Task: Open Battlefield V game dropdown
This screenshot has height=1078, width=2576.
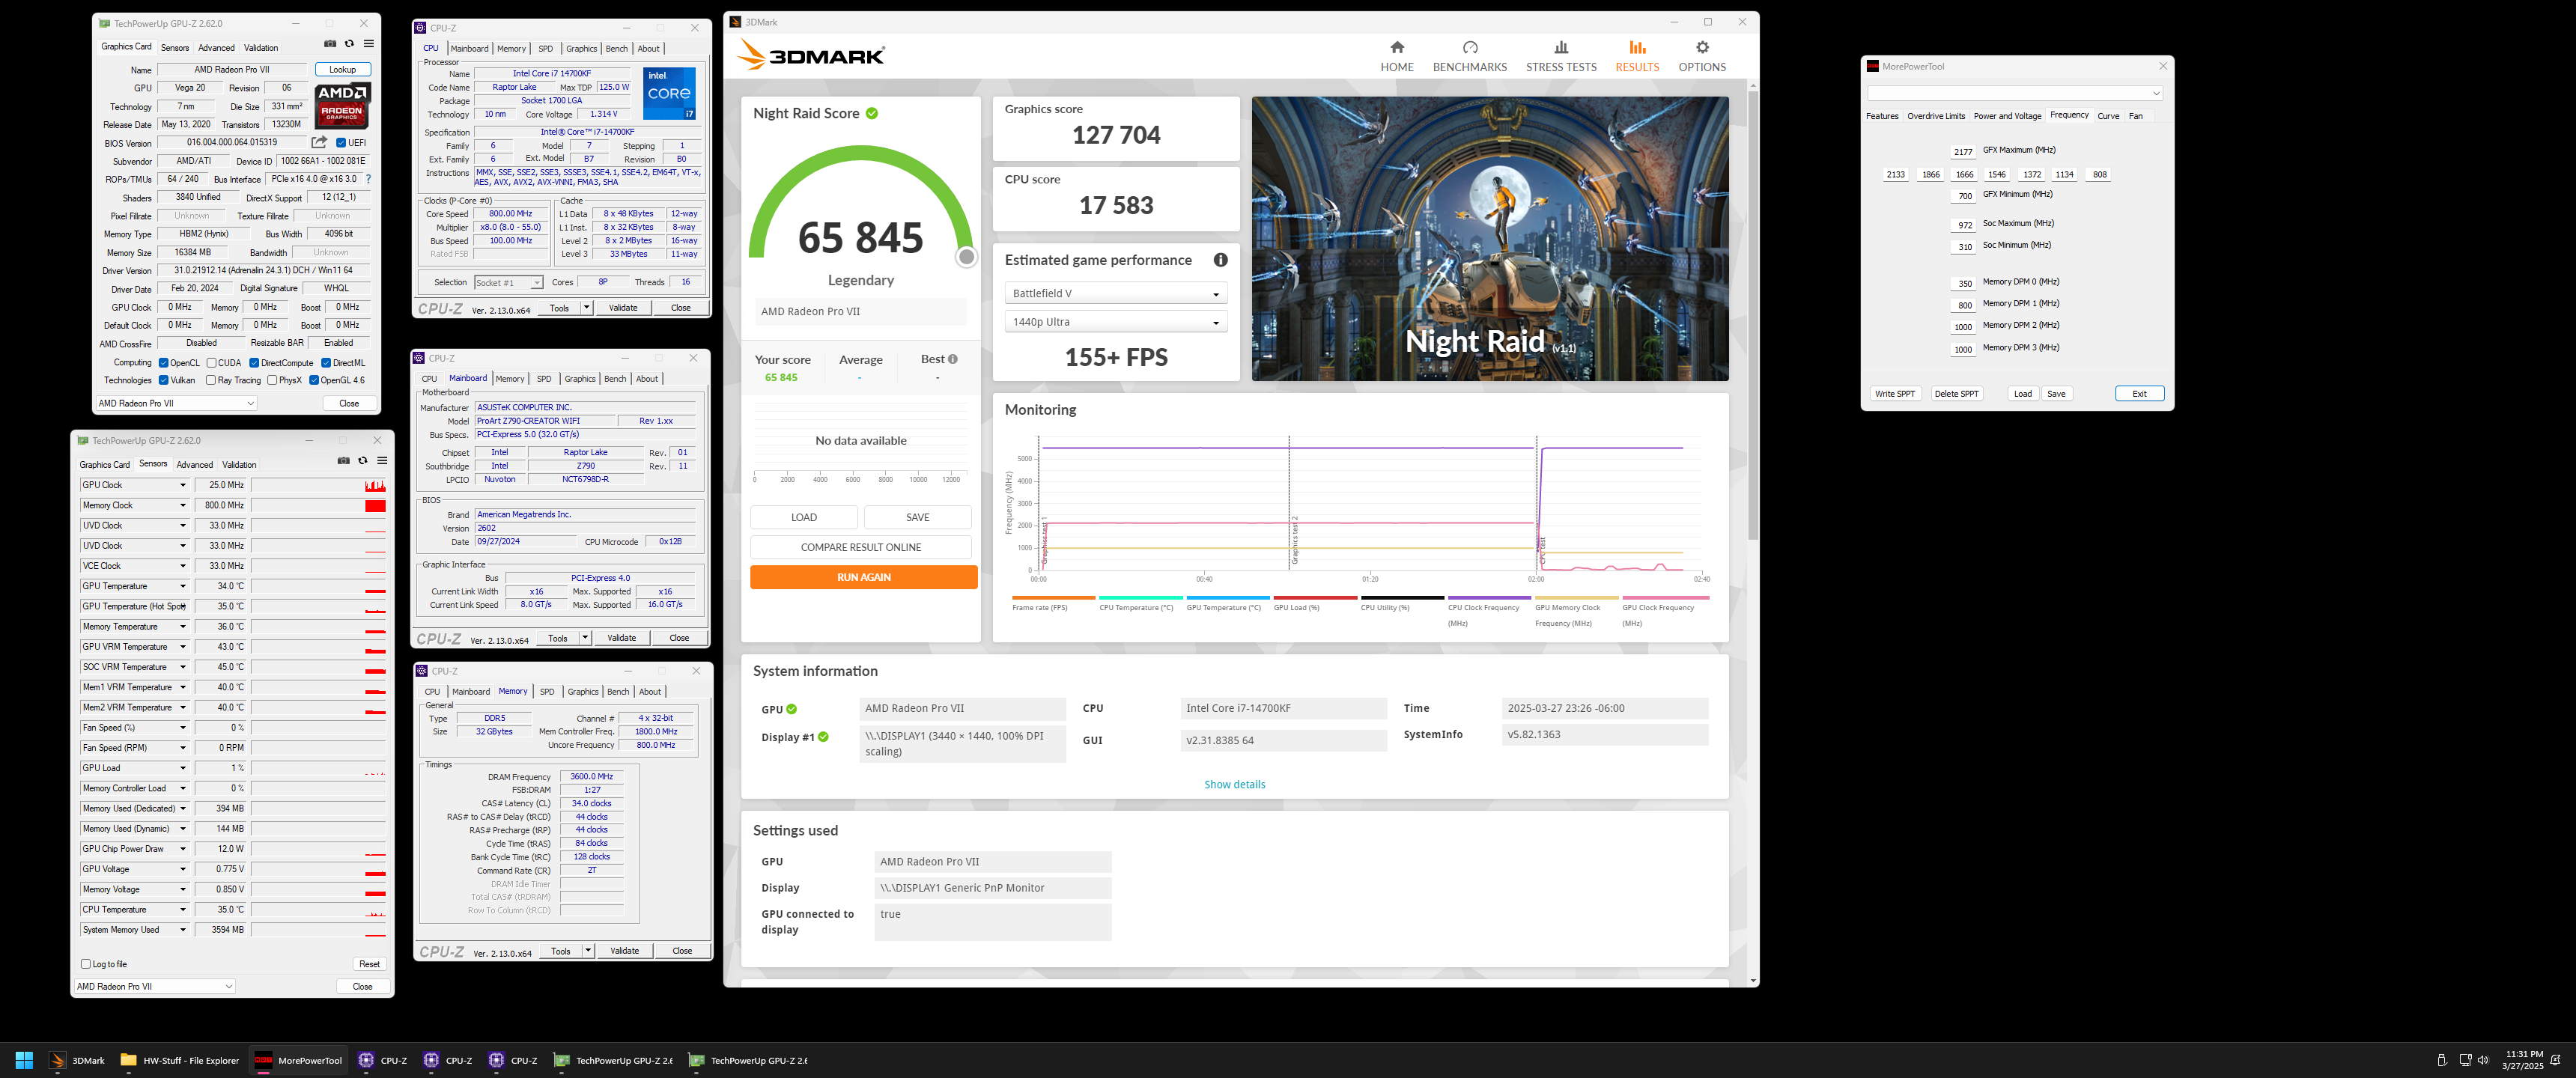Action: coord(1116,293)
